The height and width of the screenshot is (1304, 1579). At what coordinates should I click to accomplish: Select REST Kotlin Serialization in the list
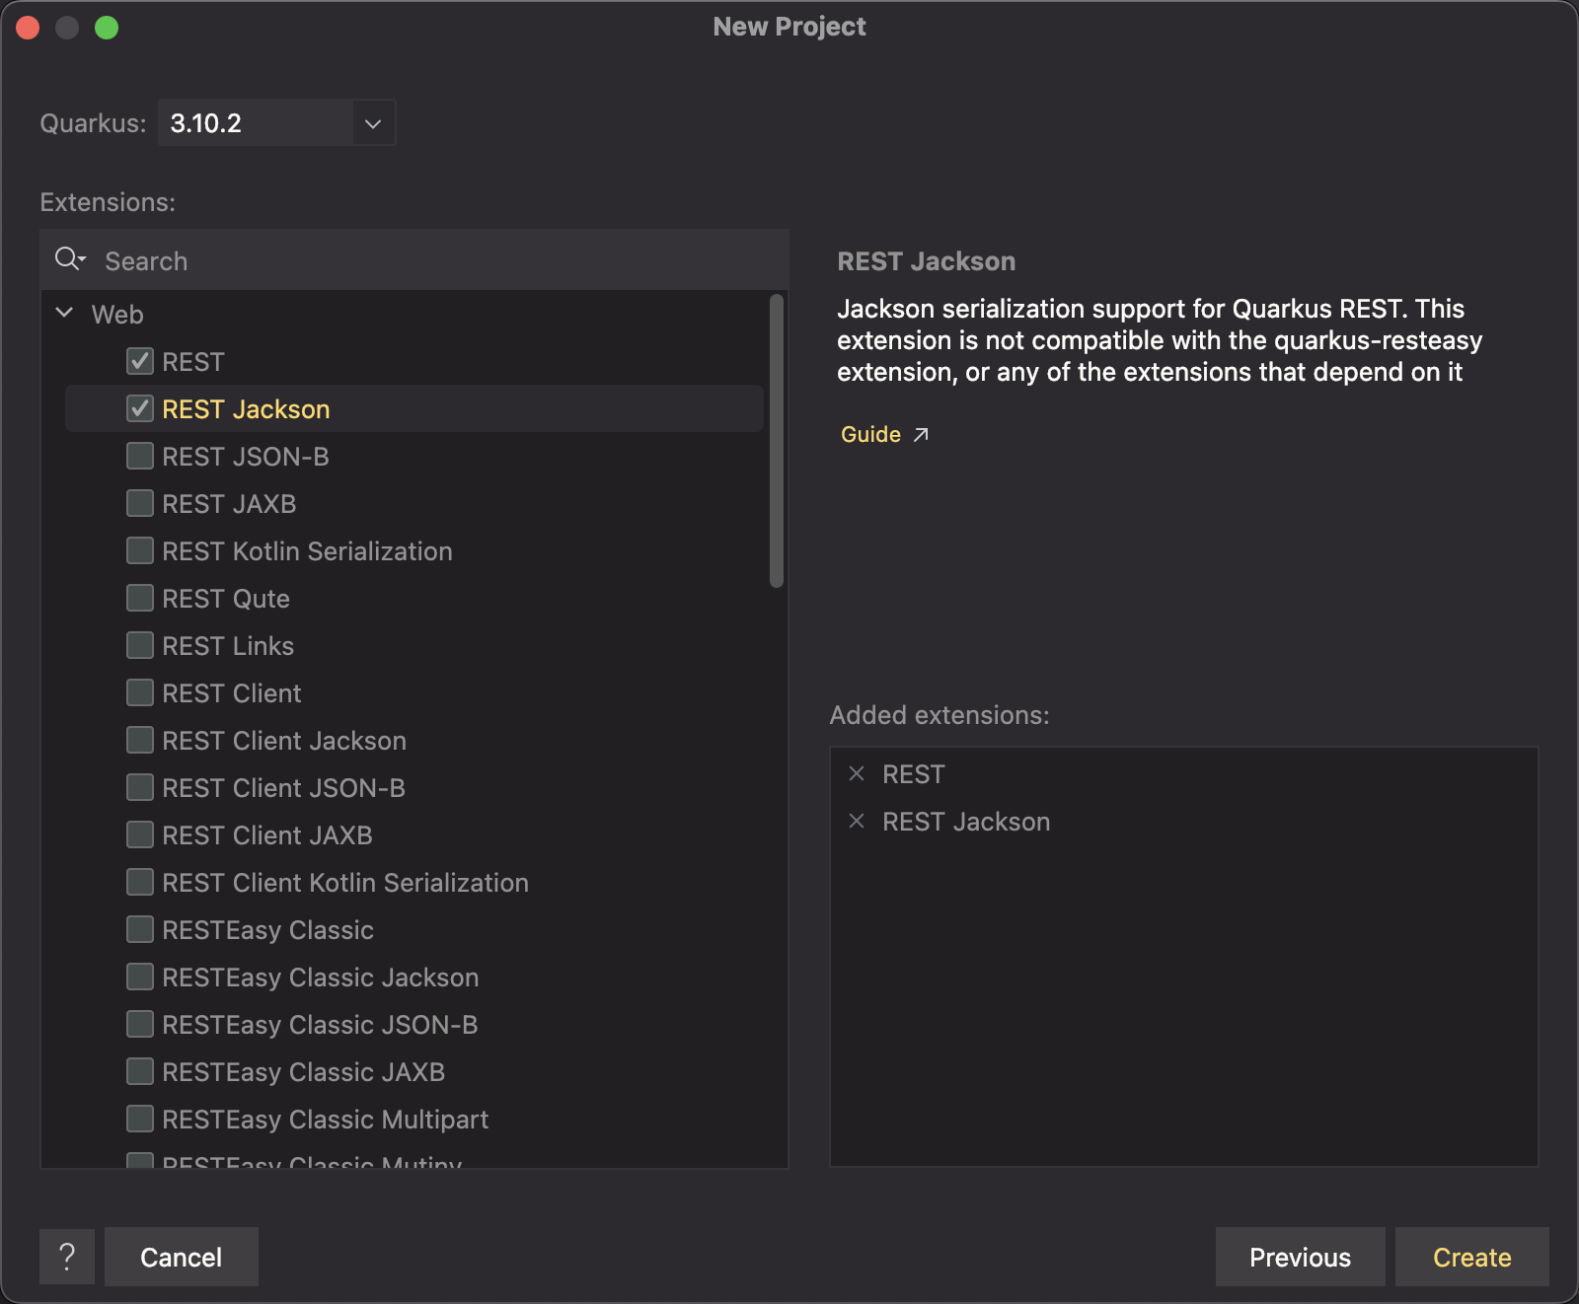click(x=307, y=551)
